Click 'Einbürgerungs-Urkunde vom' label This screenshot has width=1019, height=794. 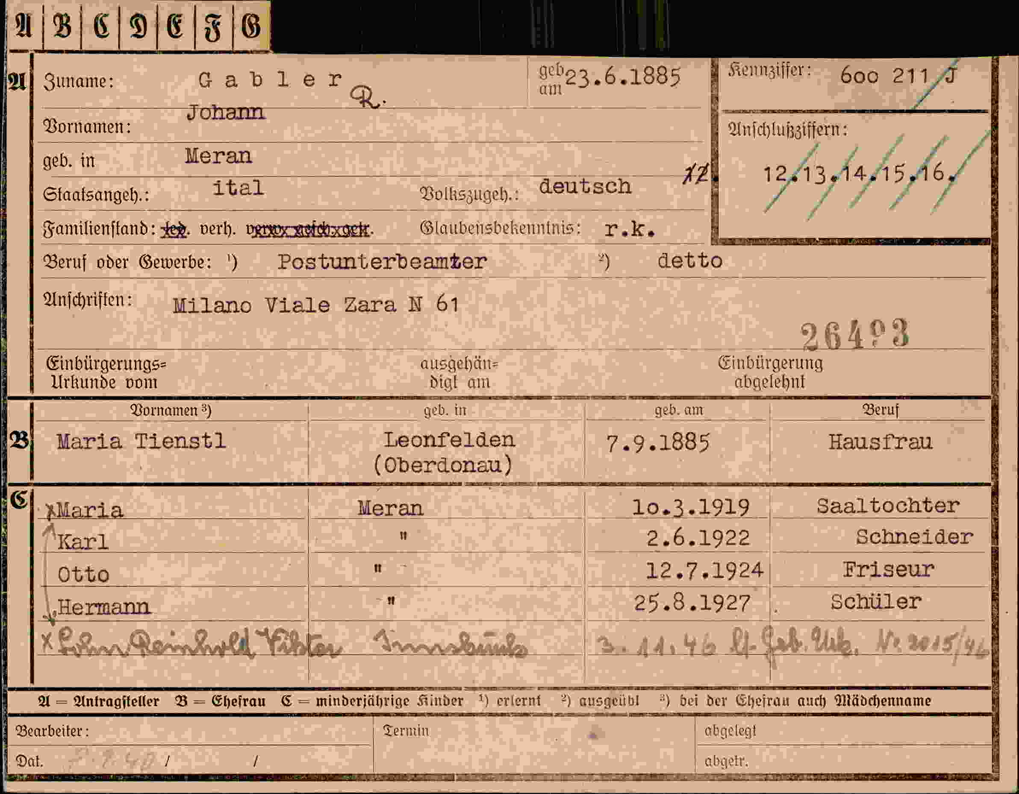106,373
